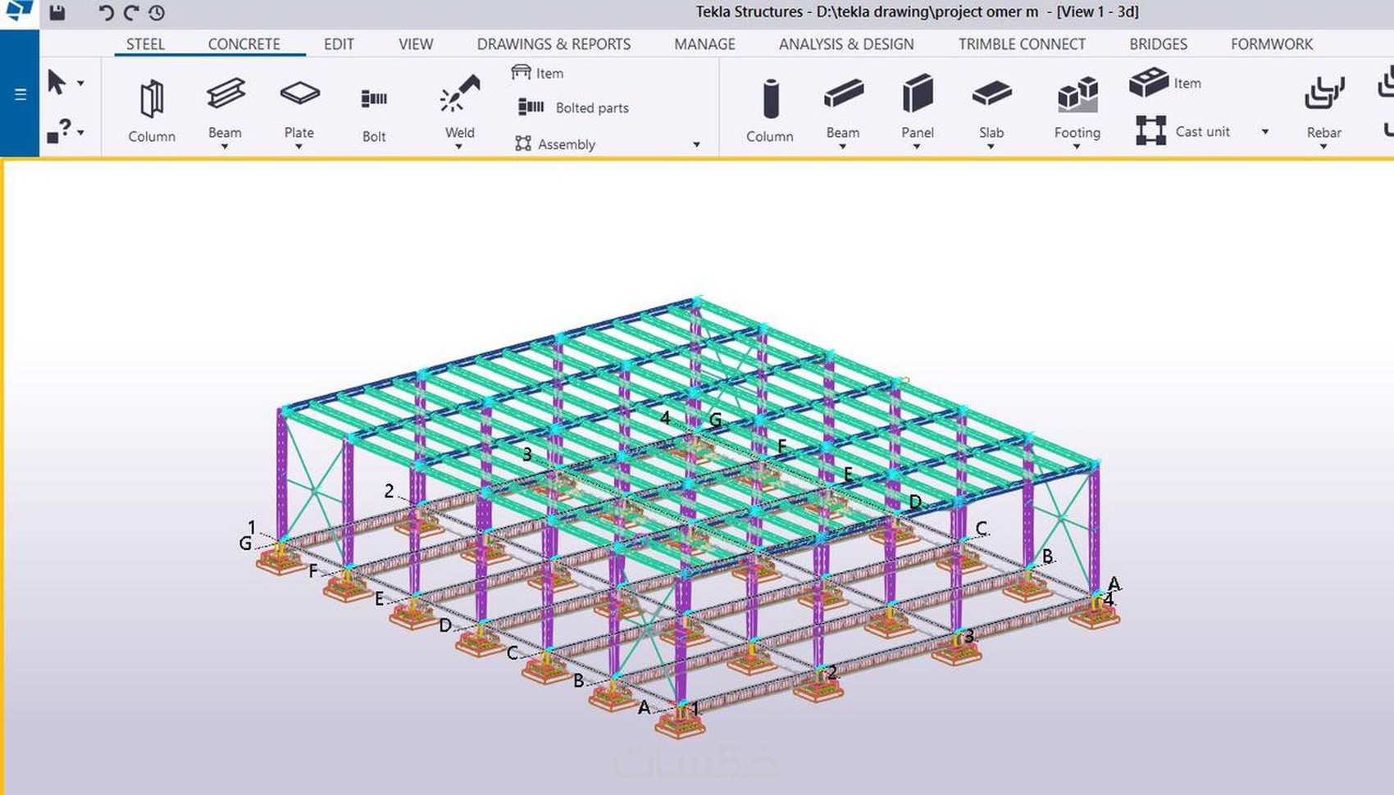Viewport: 1394px width, 795px height.
Task: Expand the Weld dropdown arrow
Action: coord(459,147)
